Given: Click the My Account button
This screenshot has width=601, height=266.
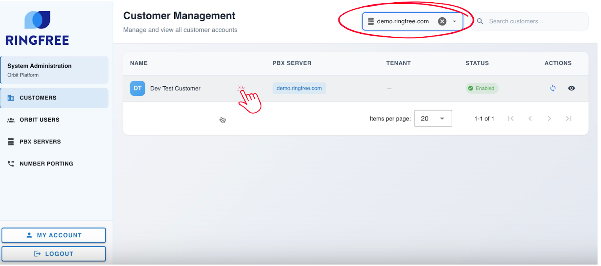Looking at the screenshot, I should pyautogui.click(x=54, y=235).
